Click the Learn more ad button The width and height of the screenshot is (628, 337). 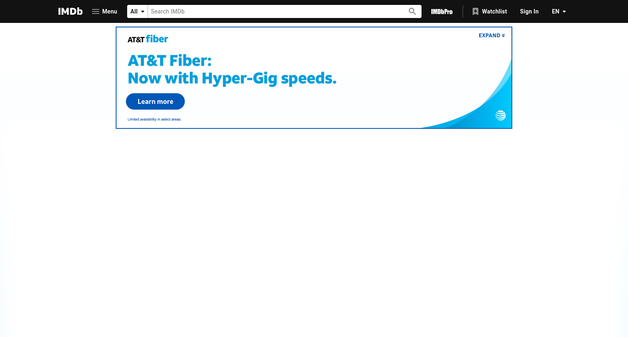click(155, 101)
